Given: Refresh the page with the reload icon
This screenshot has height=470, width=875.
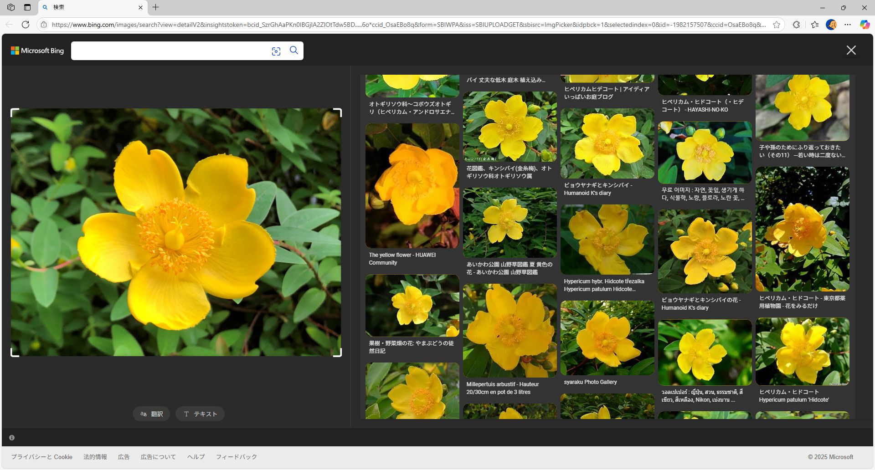Looking at the screenshot, I should (x=26, y=25).
